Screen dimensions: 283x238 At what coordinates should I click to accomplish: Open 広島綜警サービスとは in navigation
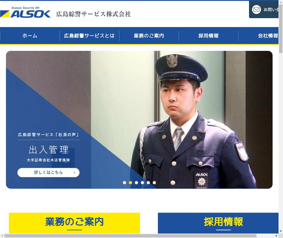89,36
